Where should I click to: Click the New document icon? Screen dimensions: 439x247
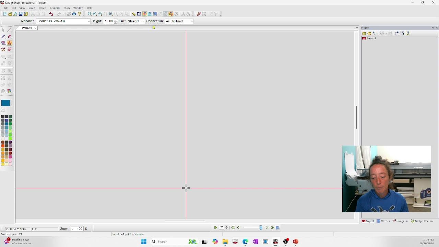click(x=5, y=14)
